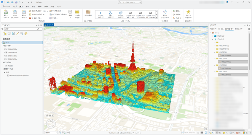The width and height of the screenshot is (252, 135).
Task: Click the navigator compass control in the scene
Action: 51,123
